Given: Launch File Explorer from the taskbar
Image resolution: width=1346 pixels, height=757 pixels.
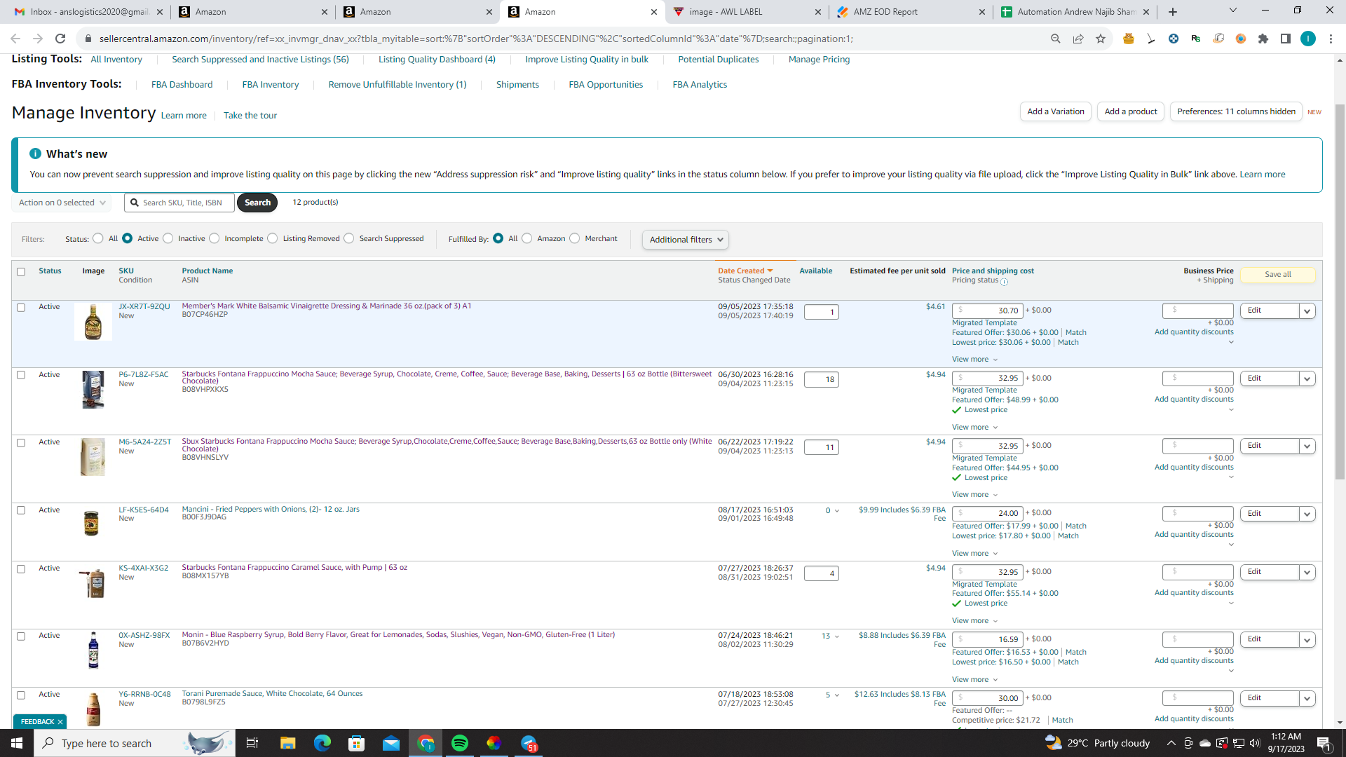Looking at the screenshot, I should (287, 743).
